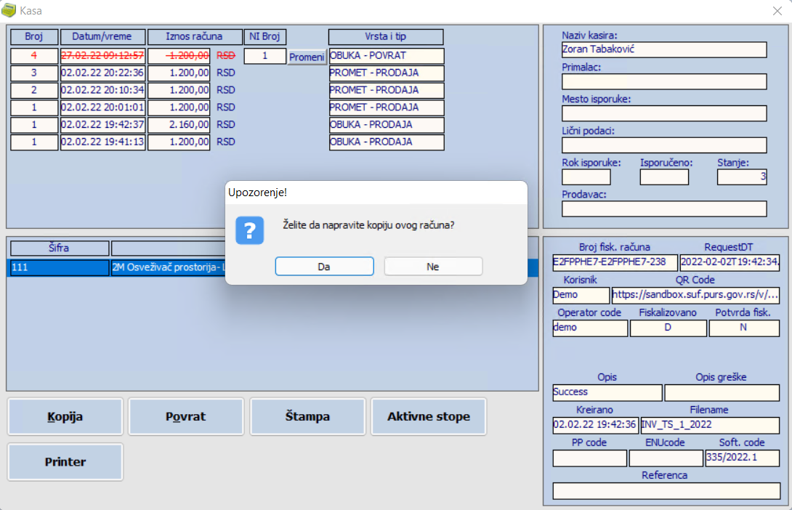The height and width of the screenshot is (510, 792).
Task: Click the Vrsta i tip column header
Action: [x=386, y=37]
